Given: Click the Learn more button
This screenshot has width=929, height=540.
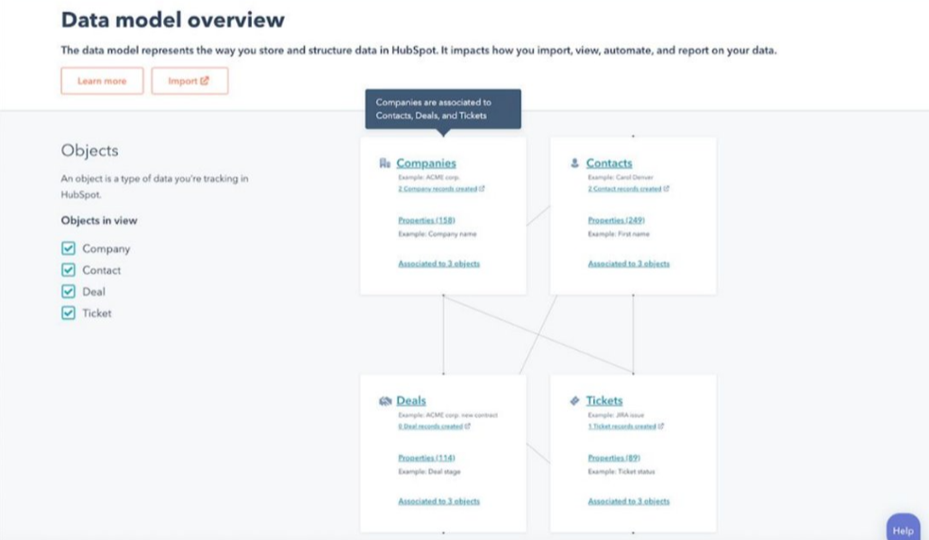Looking at the screenshot, I should 102,80.
